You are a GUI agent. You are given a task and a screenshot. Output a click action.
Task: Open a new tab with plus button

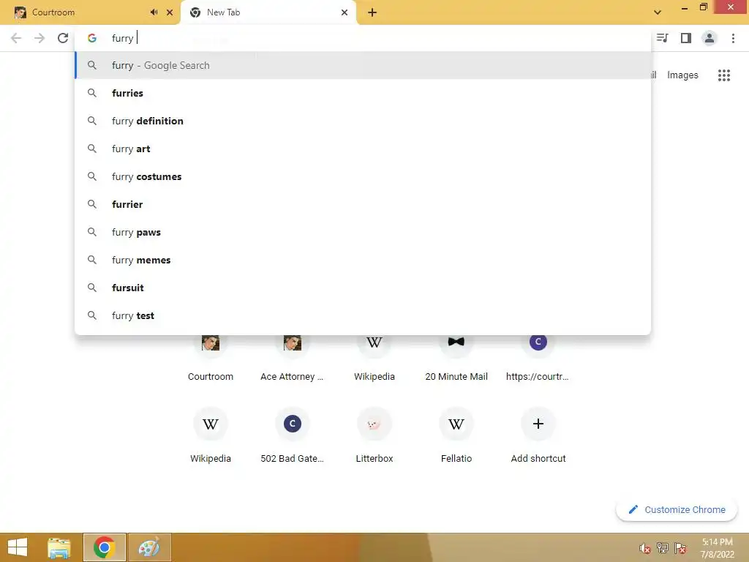click(372, 12)
